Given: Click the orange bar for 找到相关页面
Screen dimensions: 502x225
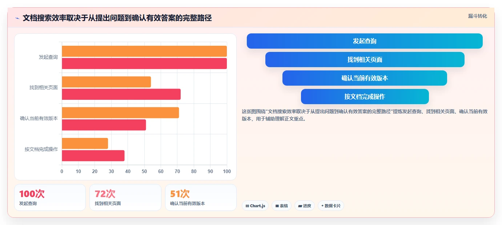Looking at the screenshot, I should 106,82.
